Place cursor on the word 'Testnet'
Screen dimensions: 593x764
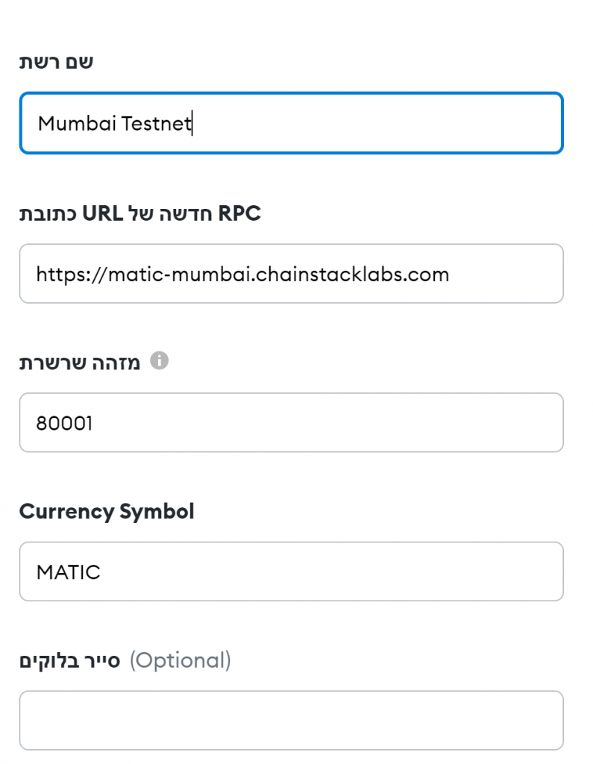[156, 123]
